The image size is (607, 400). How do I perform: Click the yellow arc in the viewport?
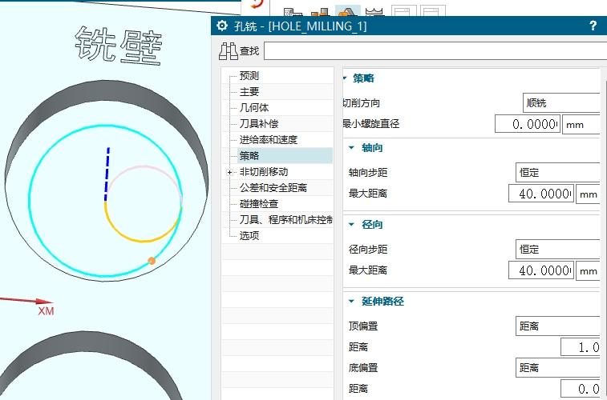pyautogui.click(x=143, y=241)
